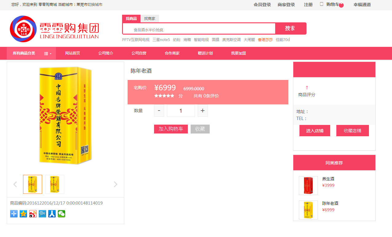
Task: Click the Linglinggou group logo
Action: tap(54, 29)
